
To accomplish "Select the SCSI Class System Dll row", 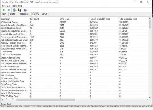I will coord(75,55).
